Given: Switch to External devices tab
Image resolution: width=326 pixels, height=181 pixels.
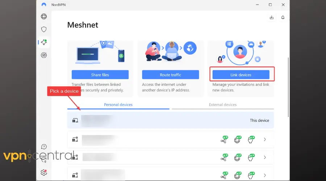Looking at the screenshot, I should click(223, 105).
